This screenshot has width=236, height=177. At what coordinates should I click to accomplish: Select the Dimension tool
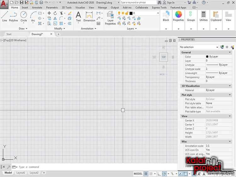[89, 16]
